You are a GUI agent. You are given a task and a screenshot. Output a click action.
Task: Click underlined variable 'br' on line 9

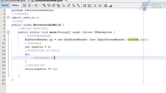click(x=51, y=40)
